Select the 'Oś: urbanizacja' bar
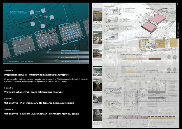Viewport: 182px width, 129px height. click(73, 53)
